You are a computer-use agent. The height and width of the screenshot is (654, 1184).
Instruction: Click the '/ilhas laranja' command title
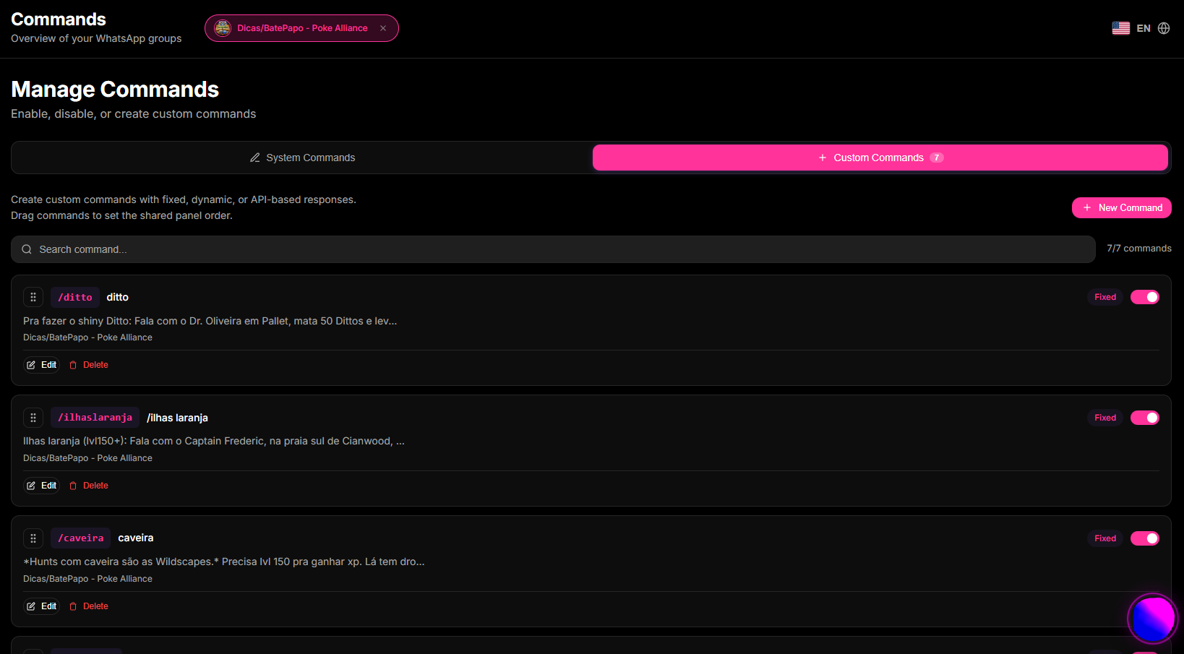[x=177, y=418]
